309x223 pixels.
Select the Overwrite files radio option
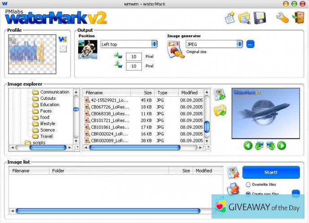click(x=248, y=184)
